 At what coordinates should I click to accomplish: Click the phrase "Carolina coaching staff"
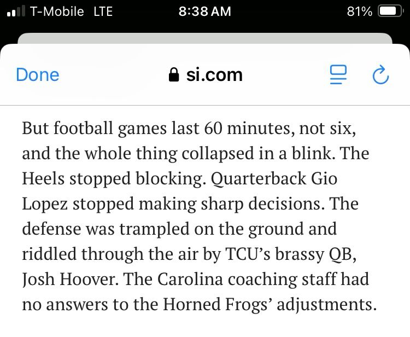click(x=240, y=280)
